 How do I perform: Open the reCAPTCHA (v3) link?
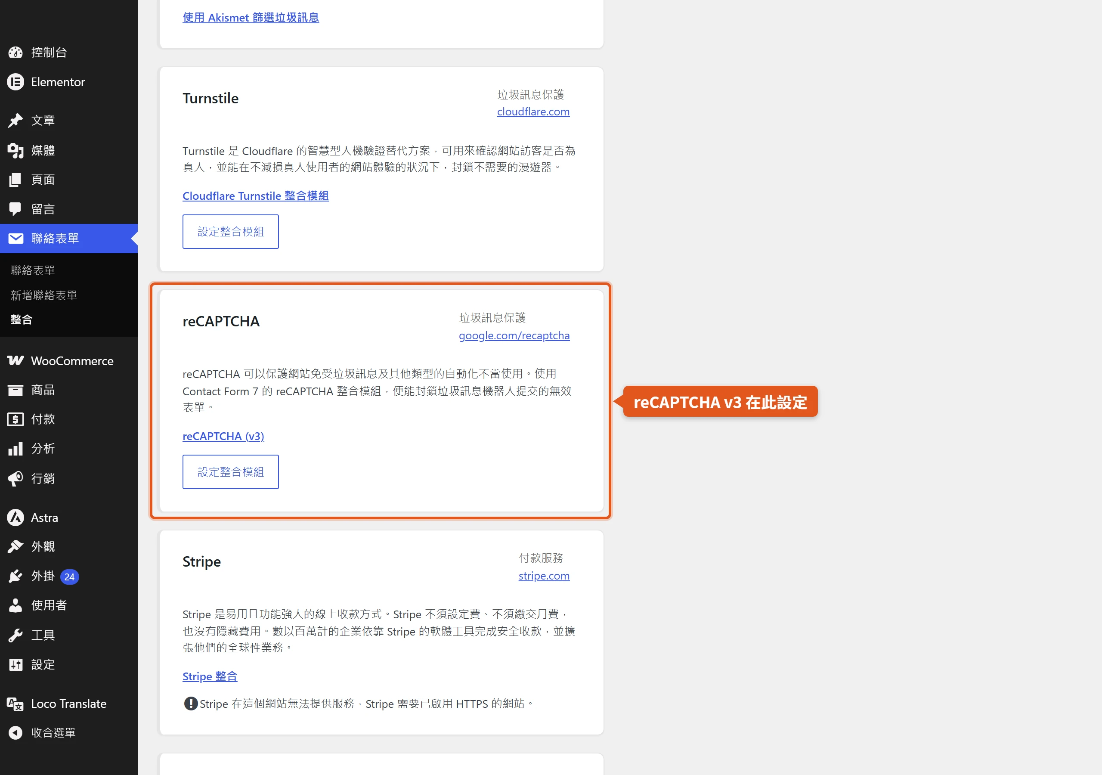(x=223, y=437)
